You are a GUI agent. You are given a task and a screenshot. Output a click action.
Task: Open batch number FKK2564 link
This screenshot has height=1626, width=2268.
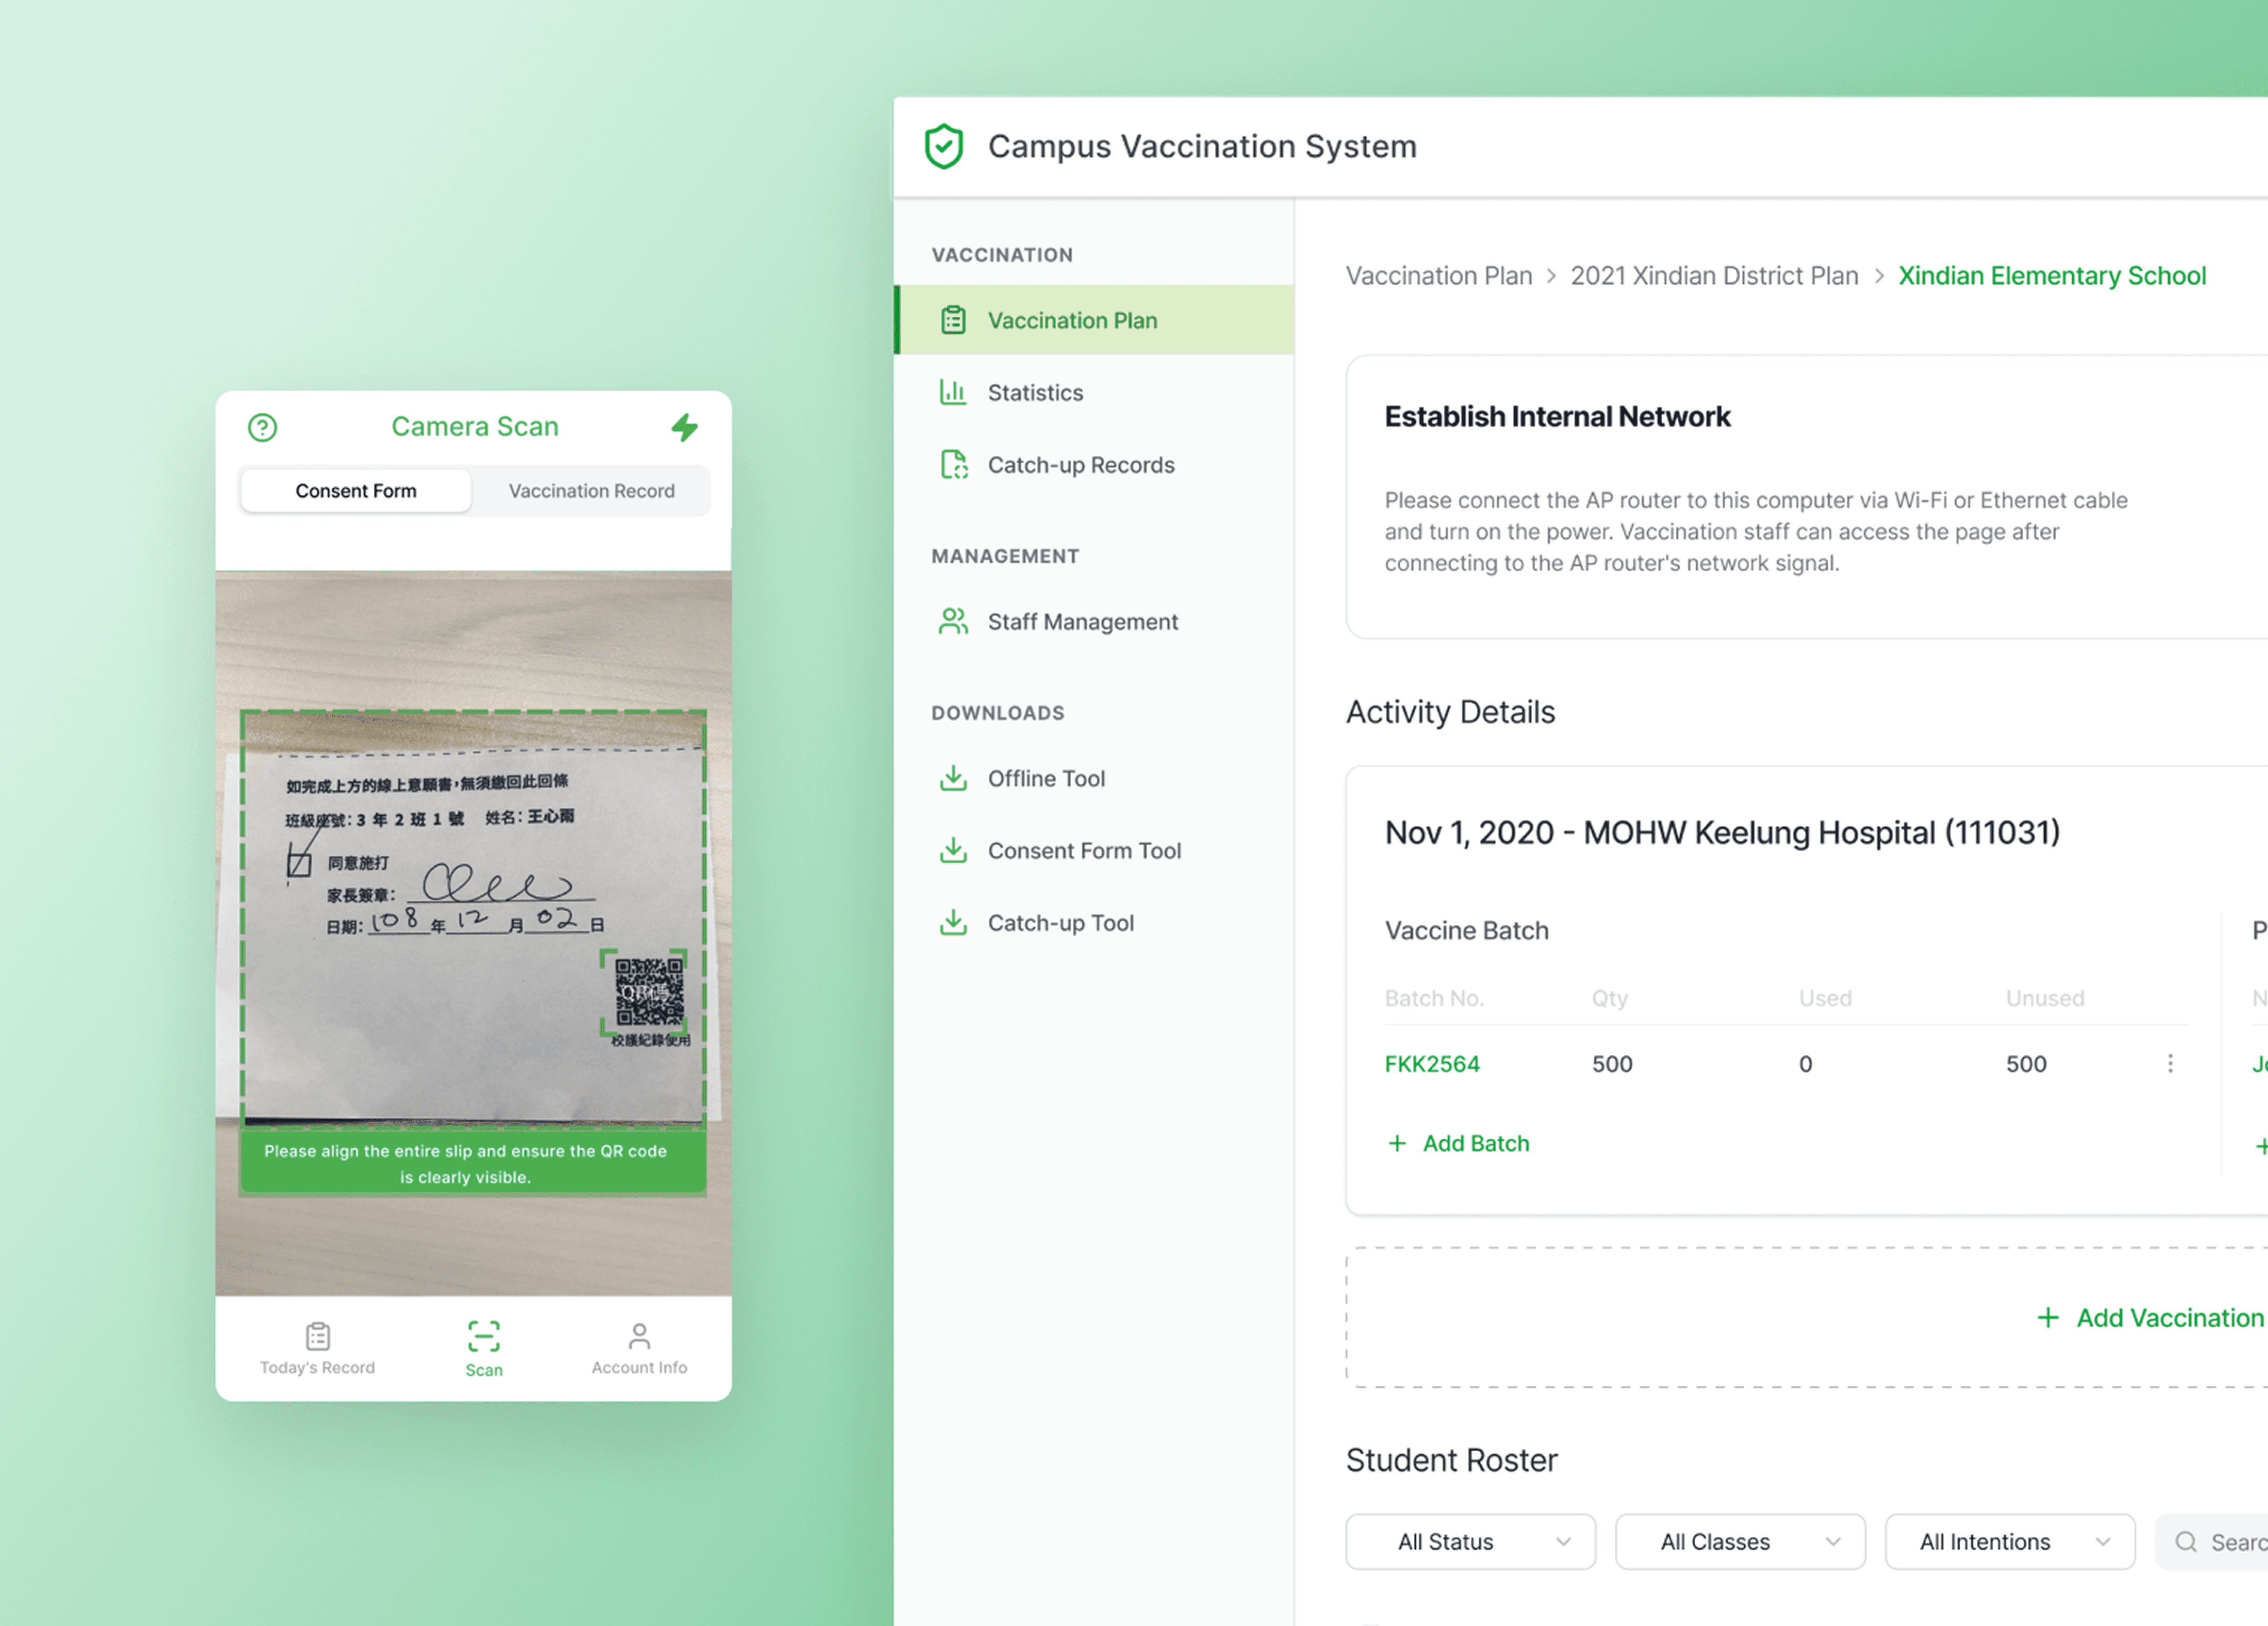pos(1431,1064)
